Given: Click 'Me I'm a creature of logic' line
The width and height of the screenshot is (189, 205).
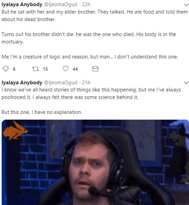Looking at the screenshot, I should tap(90, 57).
